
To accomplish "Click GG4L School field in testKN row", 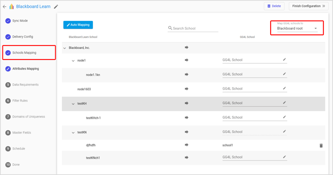I will [x=255, y=132].
